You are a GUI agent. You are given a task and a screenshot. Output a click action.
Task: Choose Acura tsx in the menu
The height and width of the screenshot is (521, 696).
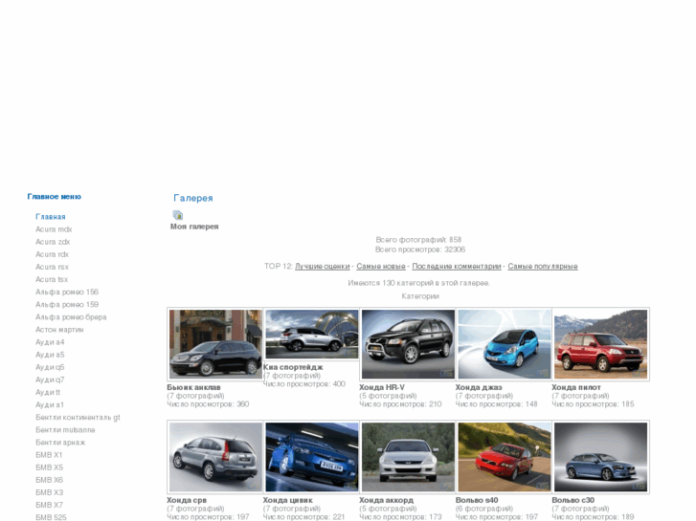pos(52,279)
